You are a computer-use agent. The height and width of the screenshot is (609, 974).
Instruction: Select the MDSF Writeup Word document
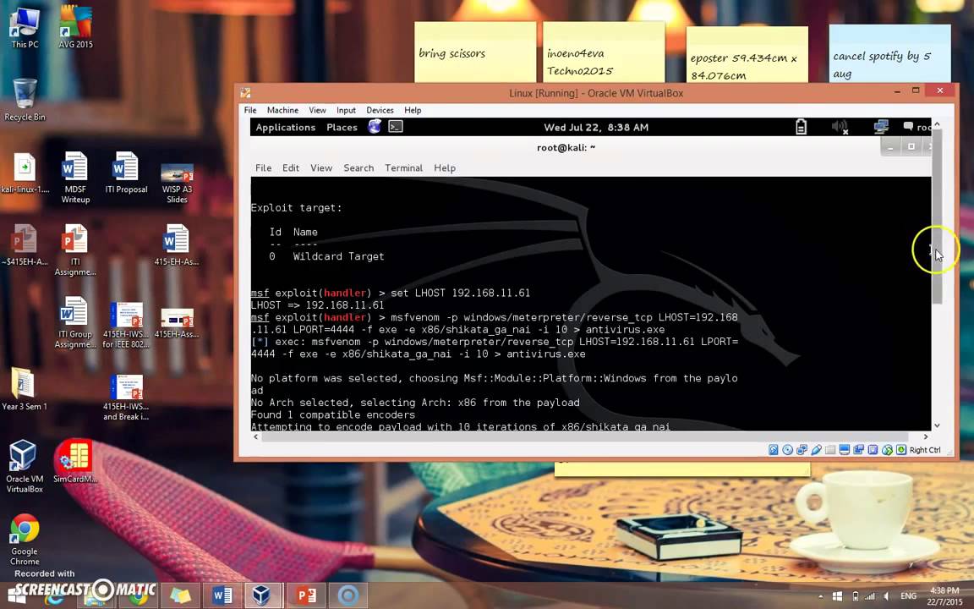click(75, 178)
